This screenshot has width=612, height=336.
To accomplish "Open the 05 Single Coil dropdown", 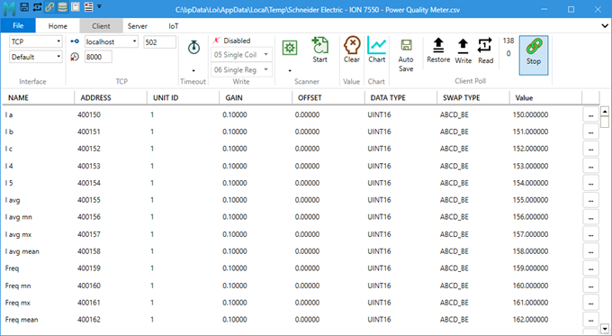I will (x=241, y=55).
